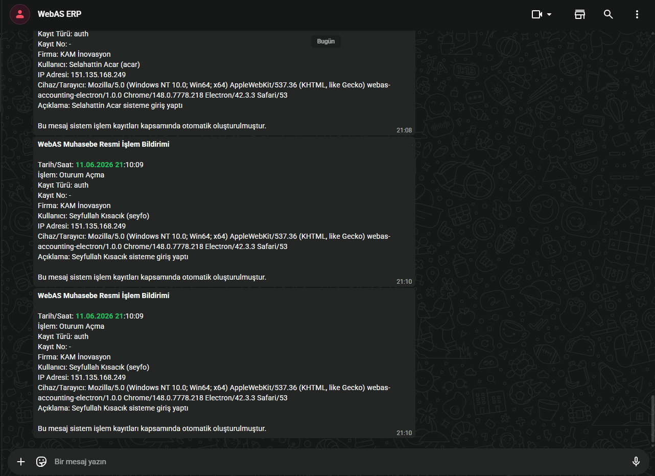Start recording a voice message

tap(636, 462)
